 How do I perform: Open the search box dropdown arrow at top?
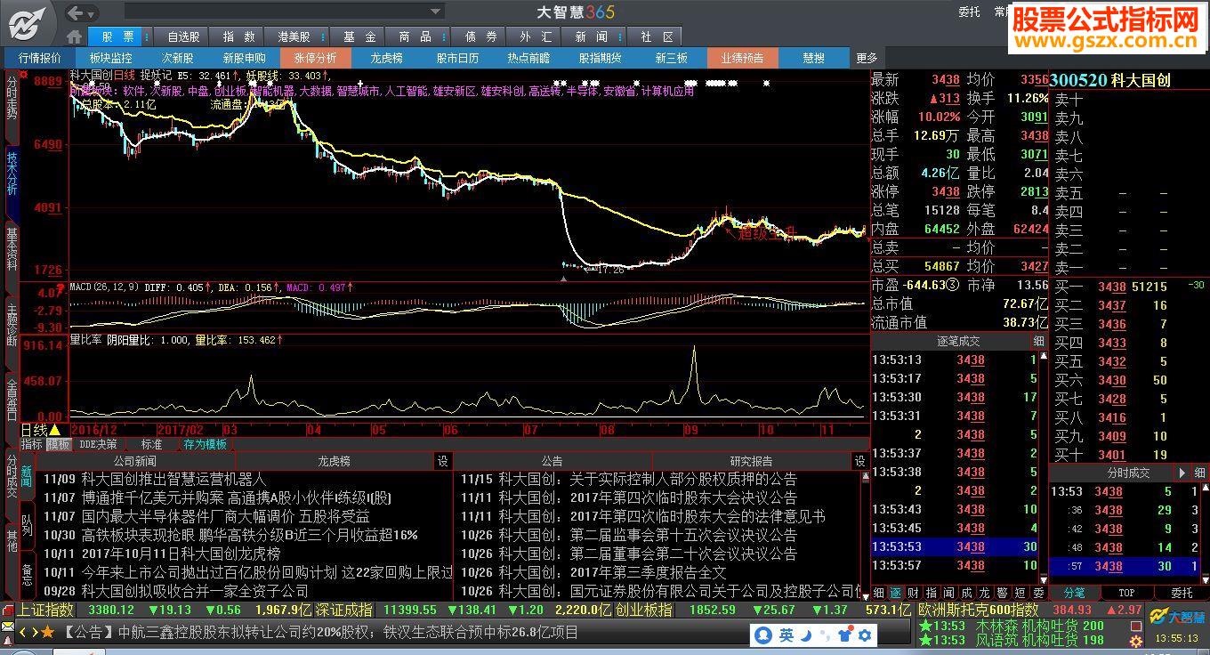(x=436, y=12)
